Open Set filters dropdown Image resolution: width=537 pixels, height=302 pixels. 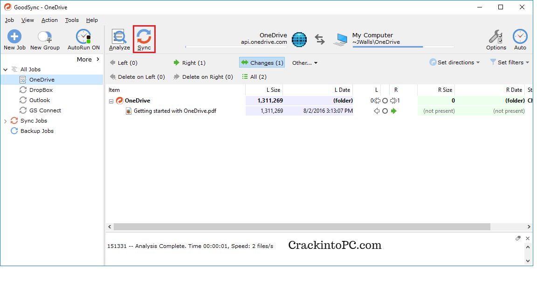[x=509, y=62]
